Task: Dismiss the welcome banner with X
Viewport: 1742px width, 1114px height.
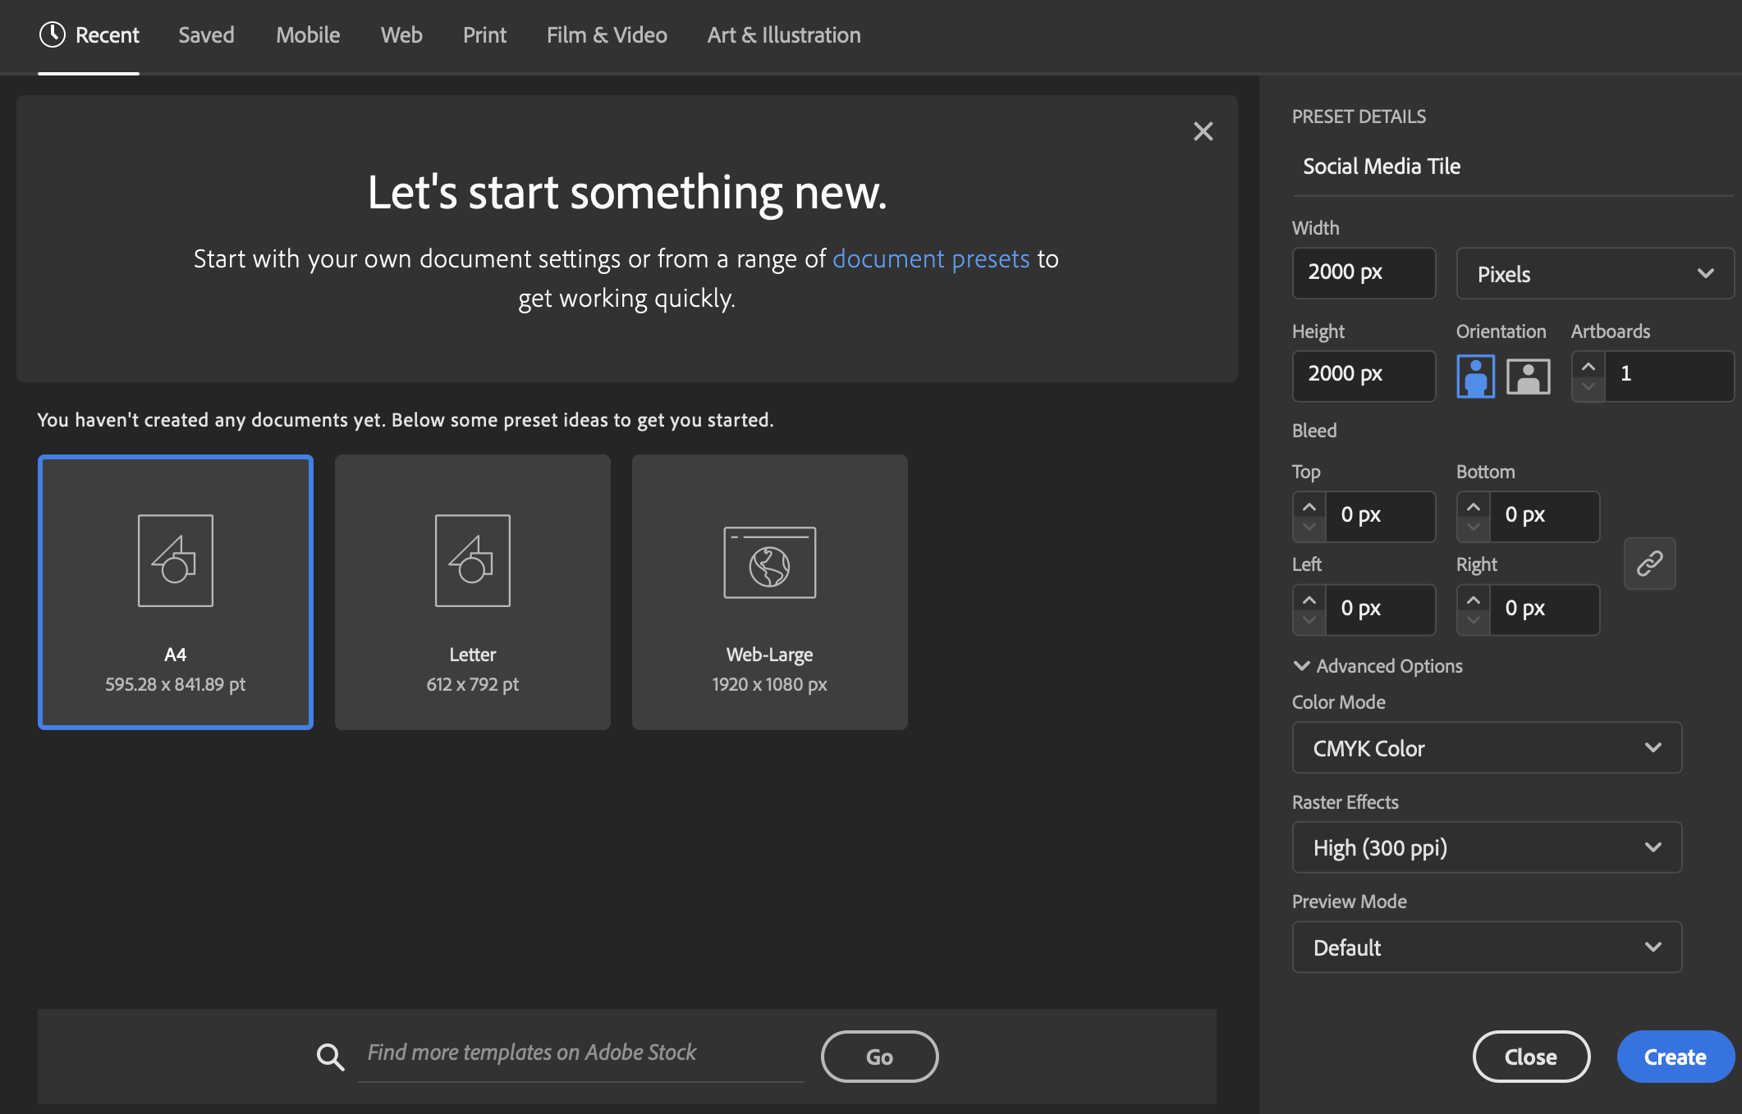Action: point(1203,131)
